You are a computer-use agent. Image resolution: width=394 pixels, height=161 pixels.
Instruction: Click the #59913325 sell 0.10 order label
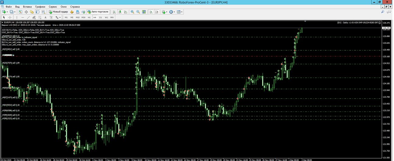coord(11,118)
